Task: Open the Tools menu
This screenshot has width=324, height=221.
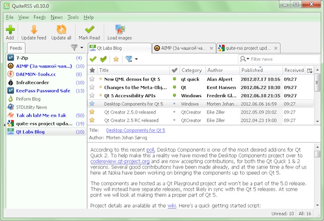Action: point(73,17)
